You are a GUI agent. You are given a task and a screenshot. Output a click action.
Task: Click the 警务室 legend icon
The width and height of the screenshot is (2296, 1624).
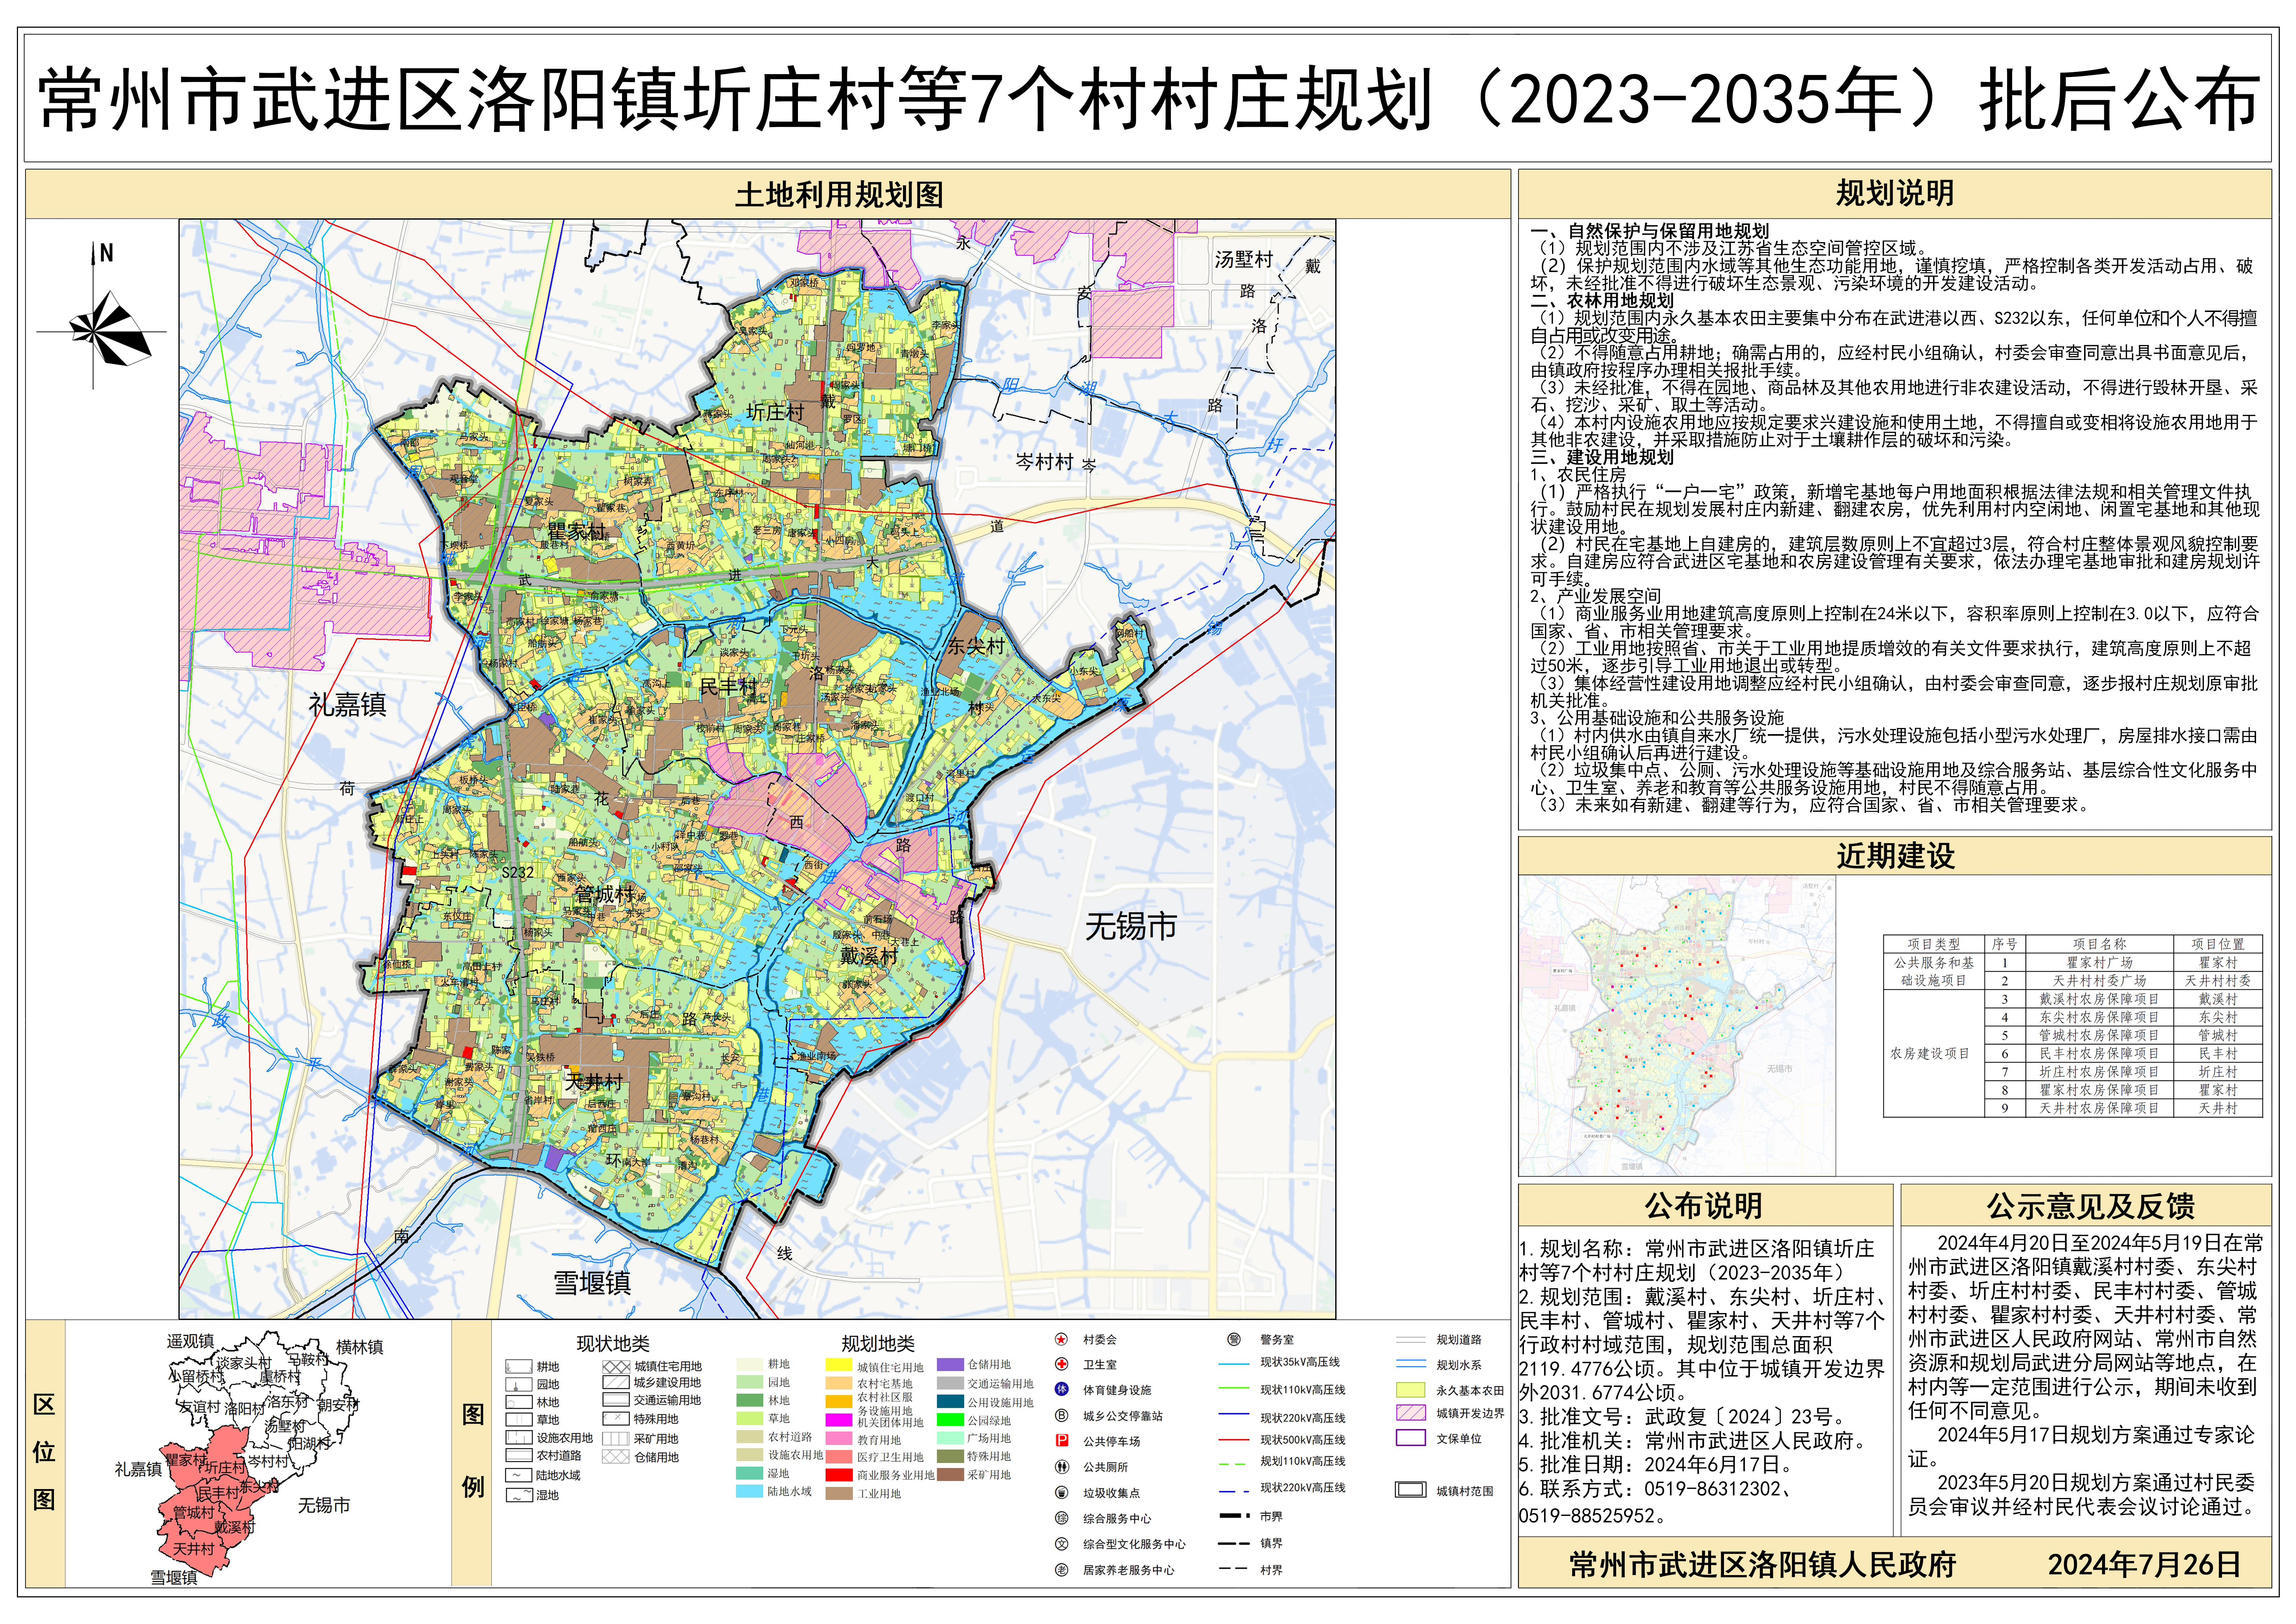pos(1234,1339)
